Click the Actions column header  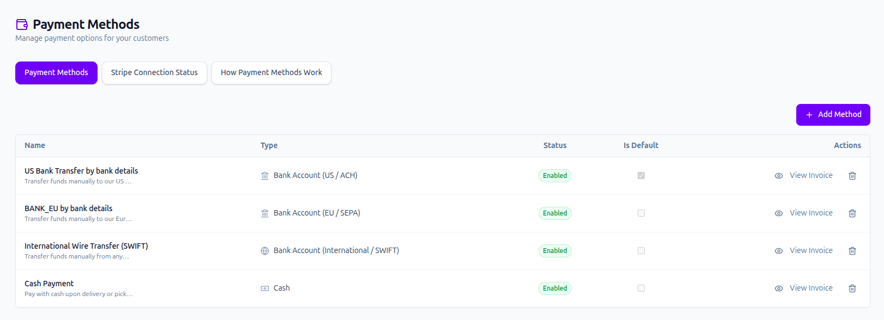[x=847, y=145]
